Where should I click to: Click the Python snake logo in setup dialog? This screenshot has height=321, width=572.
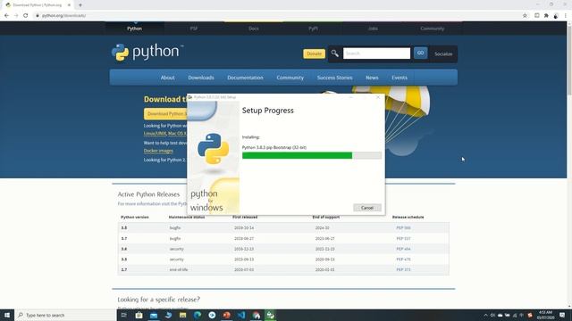tap(213, 149)
